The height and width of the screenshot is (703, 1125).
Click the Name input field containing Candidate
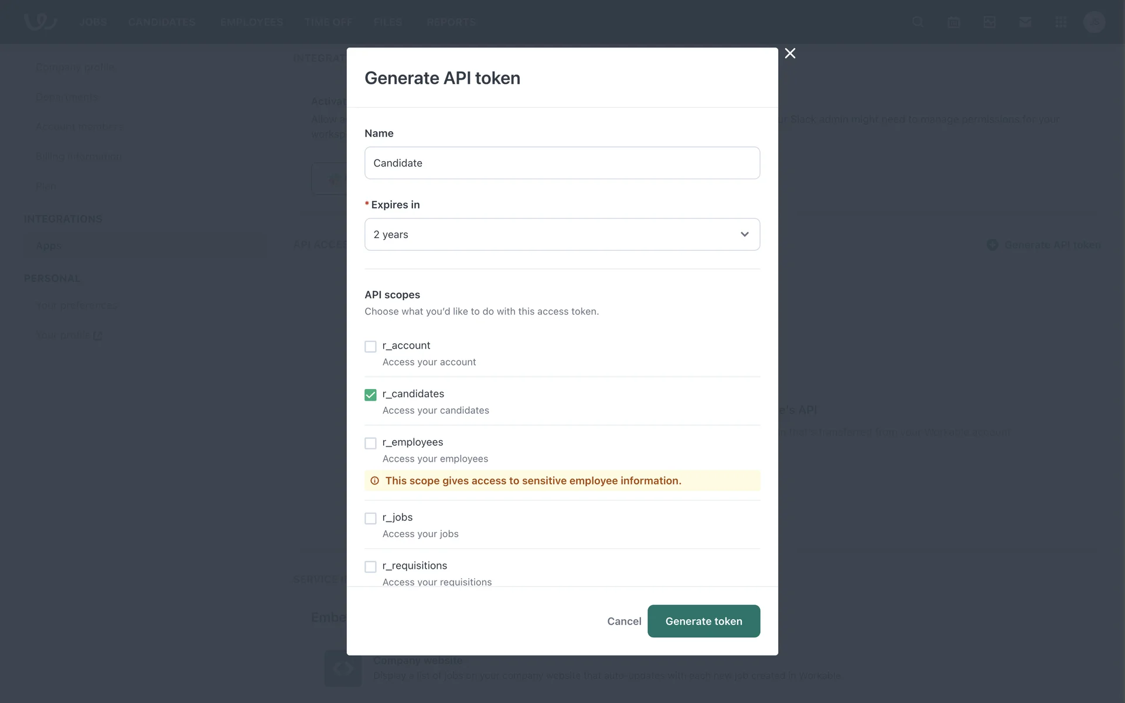561,163
